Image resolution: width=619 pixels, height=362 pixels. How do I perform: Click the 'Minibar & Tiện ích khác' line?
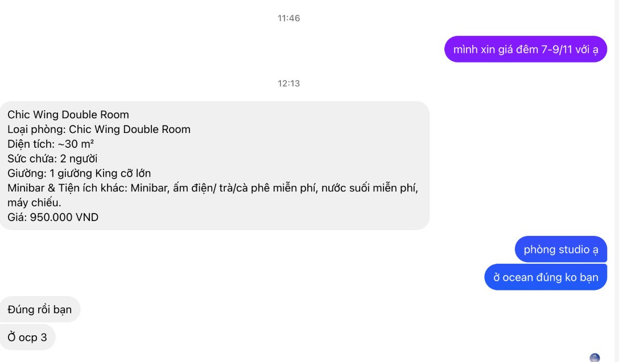point(213,188)
